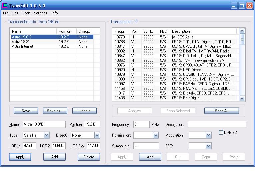Click the Position column header
Image resolution: width=255 pixels, height=171 pixels.
67,31
